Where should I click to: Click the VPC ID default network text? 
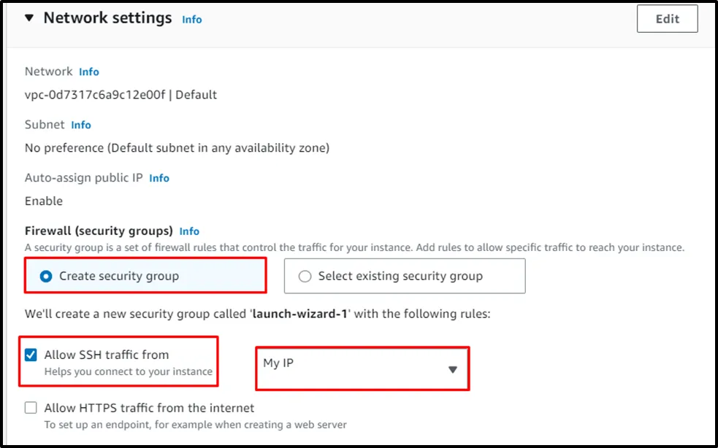pyautogui.click(x=121, y=95)
